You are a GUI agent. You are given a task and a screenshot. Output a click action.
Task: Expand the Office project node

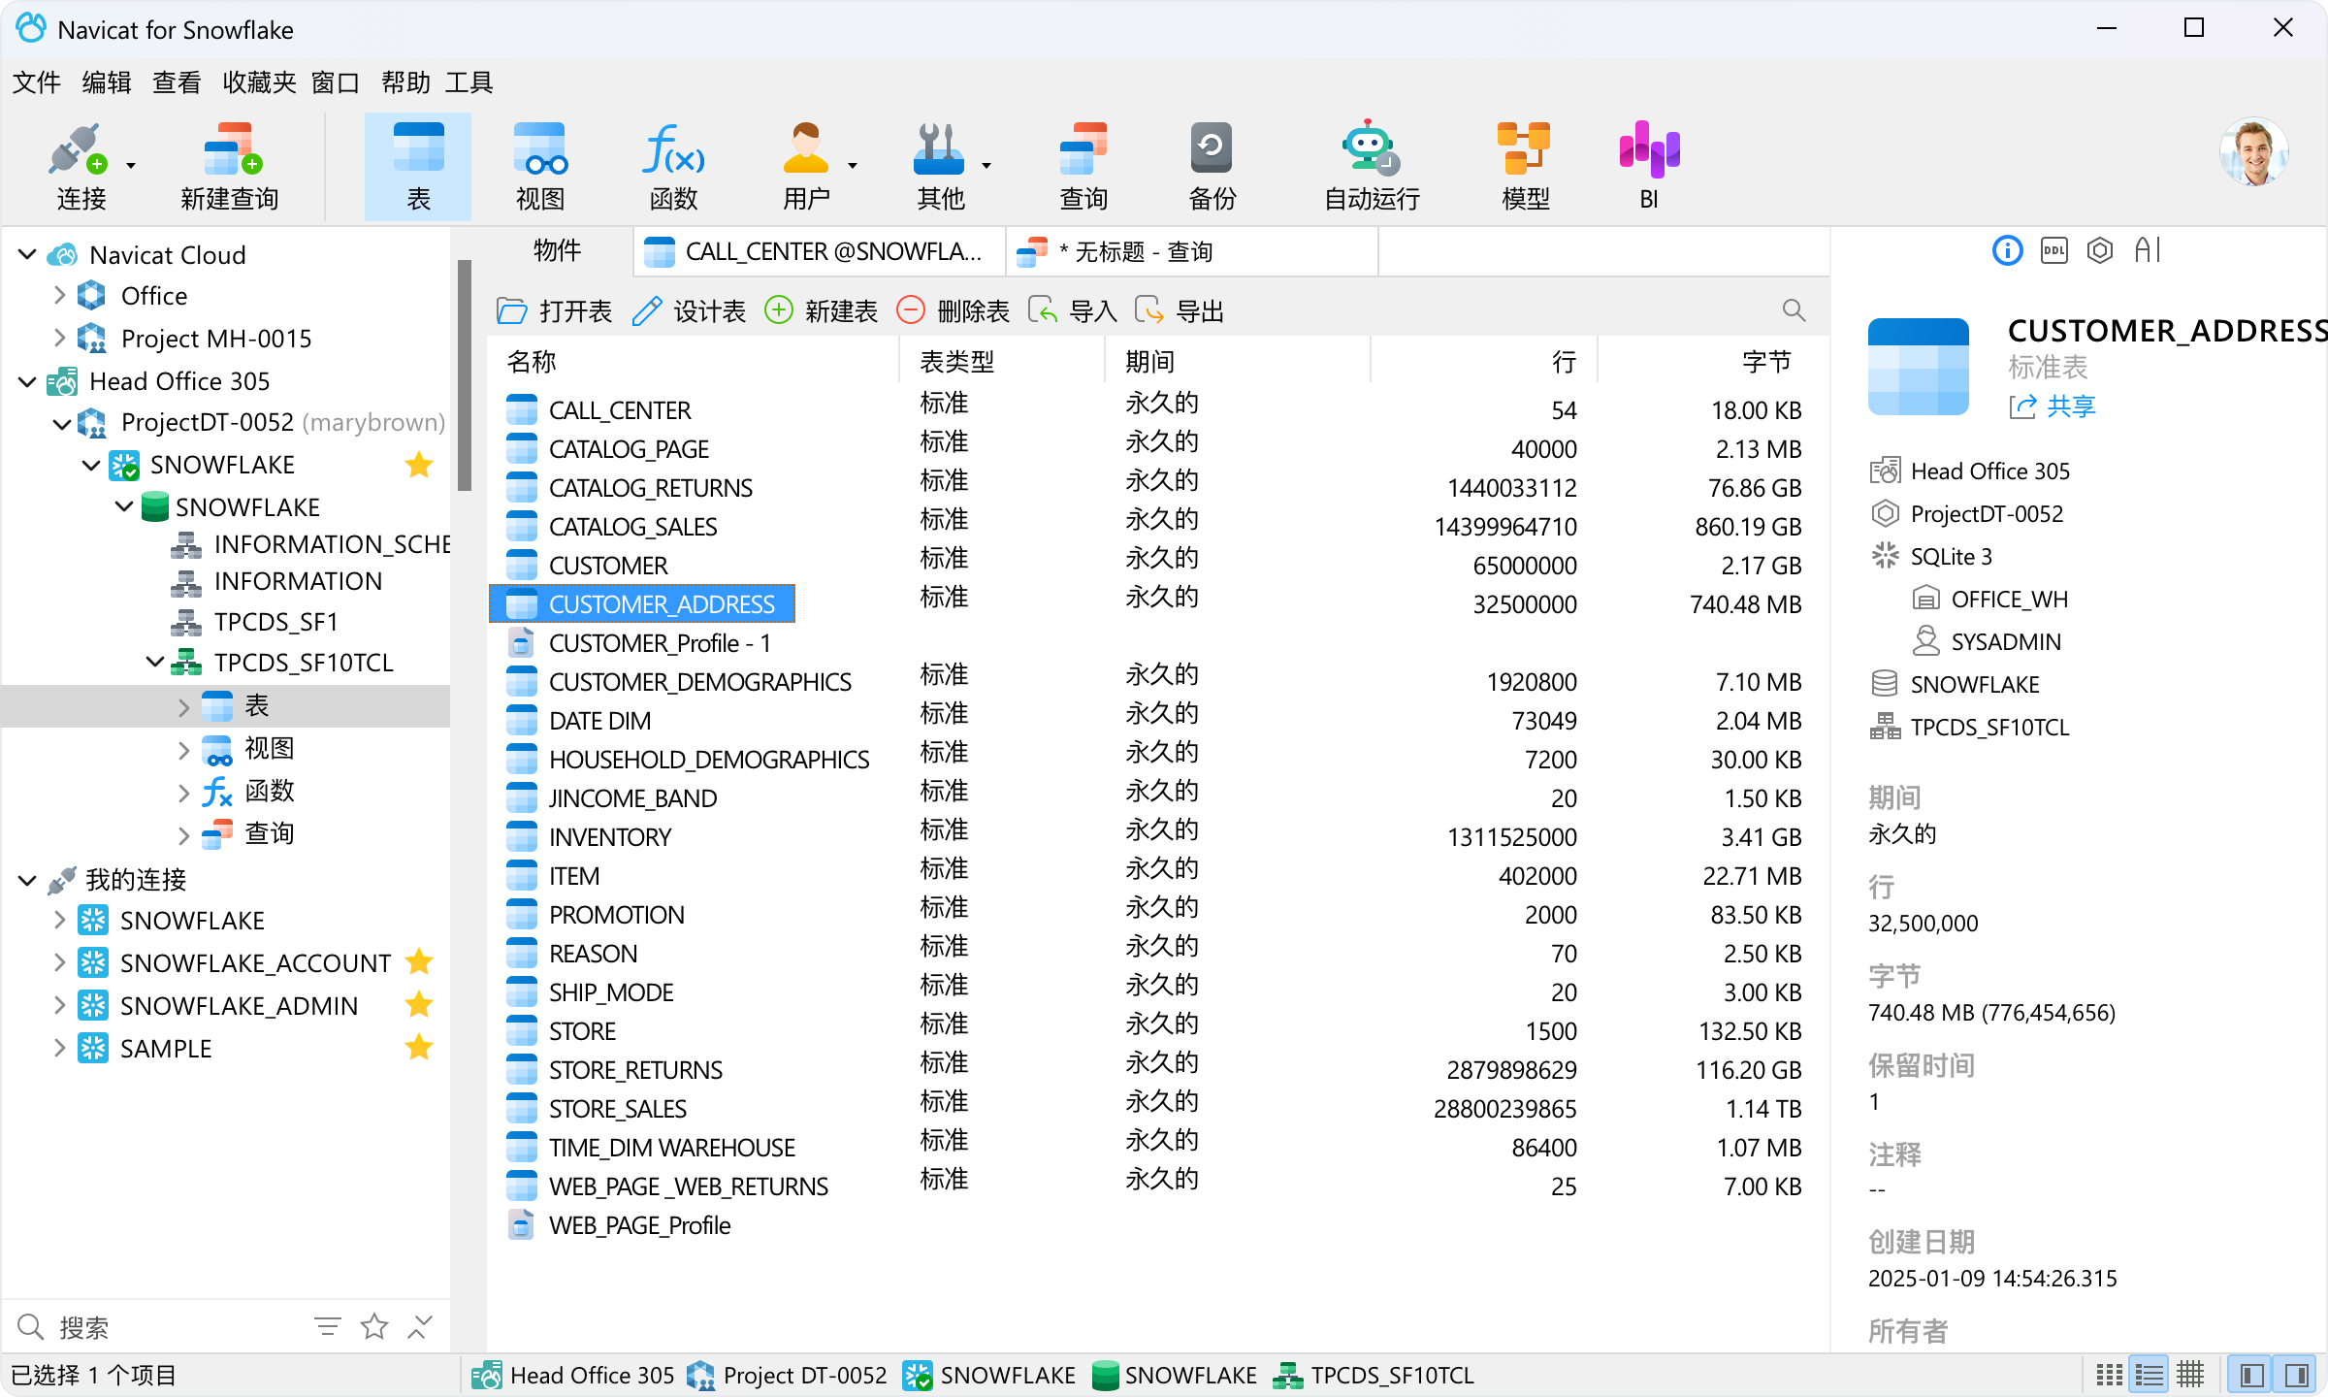(60, 296)
